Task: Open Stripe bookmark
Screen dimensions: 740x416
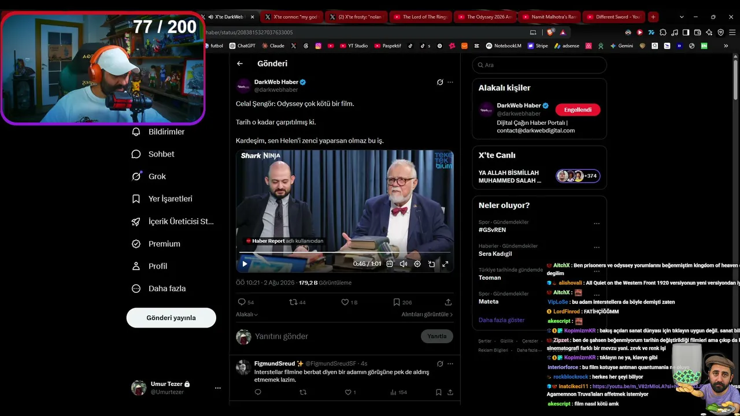Action: (x=538, y=46)
